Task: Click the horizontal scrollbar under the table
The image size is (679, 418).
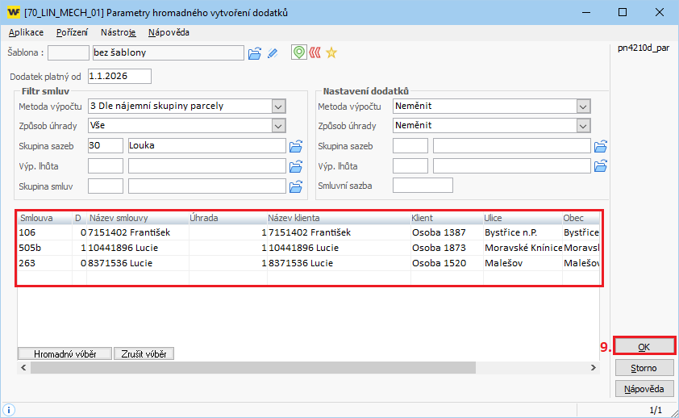Action: point(306,368)
